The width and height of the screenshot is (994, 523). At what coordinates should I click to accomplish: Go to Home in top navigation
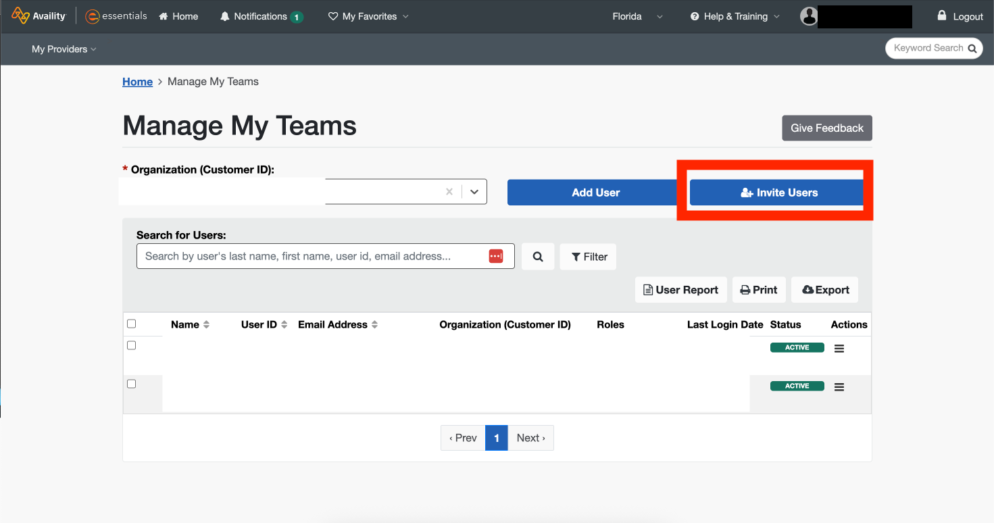pos(178,16)
